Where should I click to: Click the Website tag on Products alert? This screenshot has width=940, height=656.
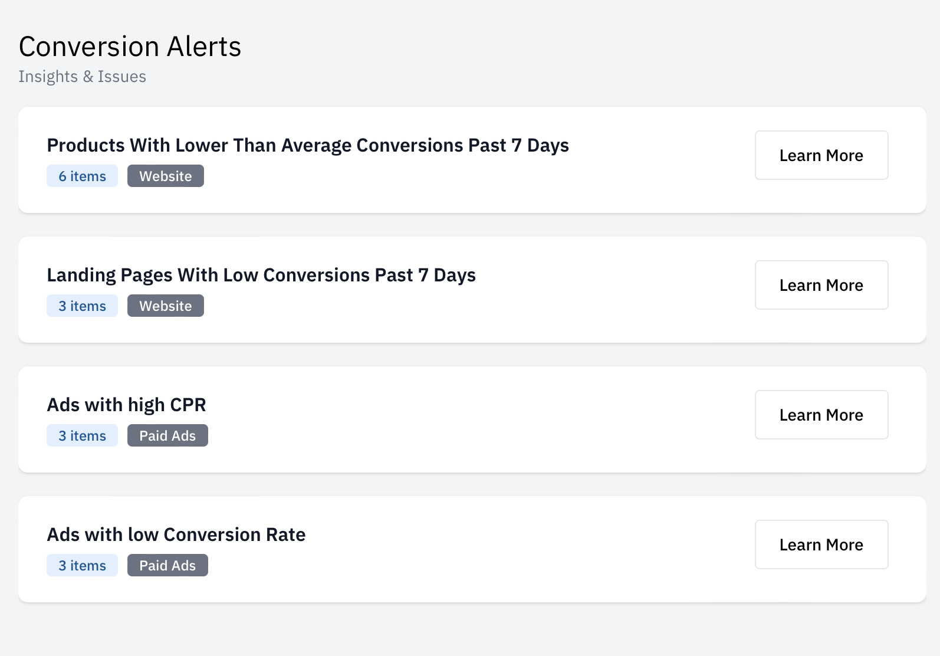165,176
